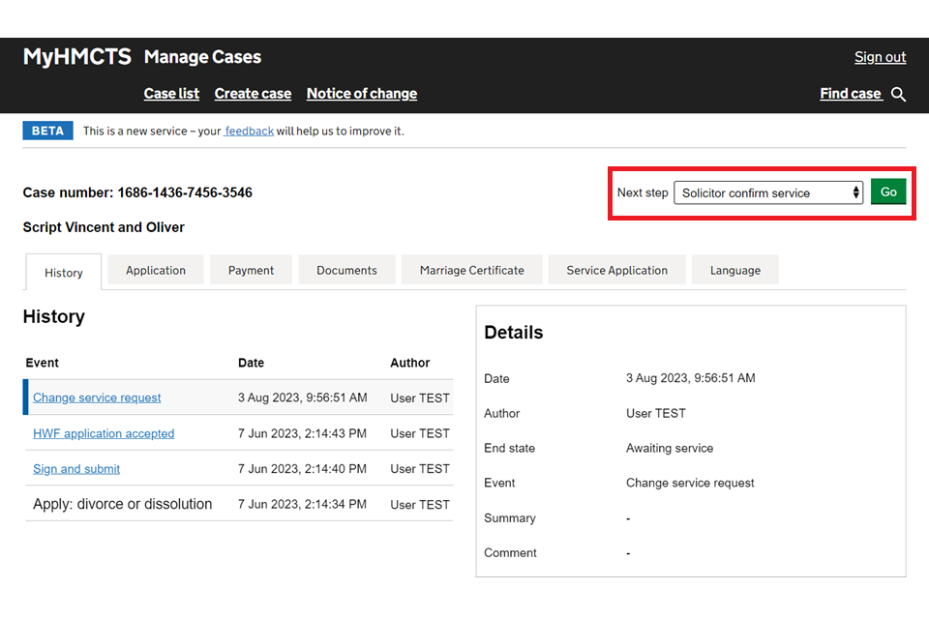View the Marriage Certificate tab
The width and height of the screenshot is (929, 619).
[472, 271]
